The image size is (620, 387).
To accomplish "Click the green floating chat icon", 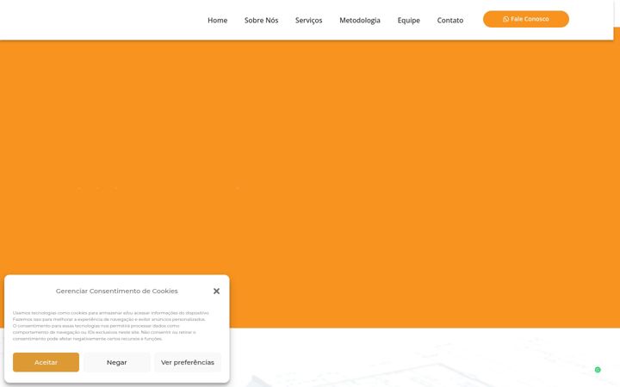I will 598,370.
